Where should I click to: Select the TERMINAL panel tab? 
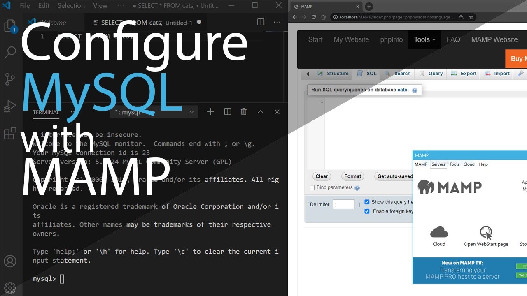click(46, 112)
